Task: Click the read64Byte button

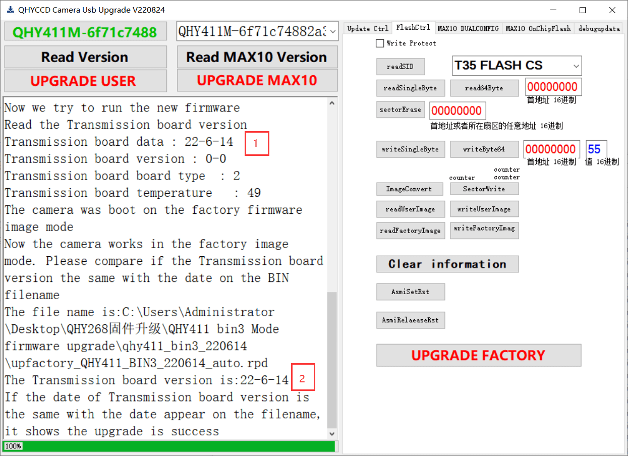Action: [484, 88]
